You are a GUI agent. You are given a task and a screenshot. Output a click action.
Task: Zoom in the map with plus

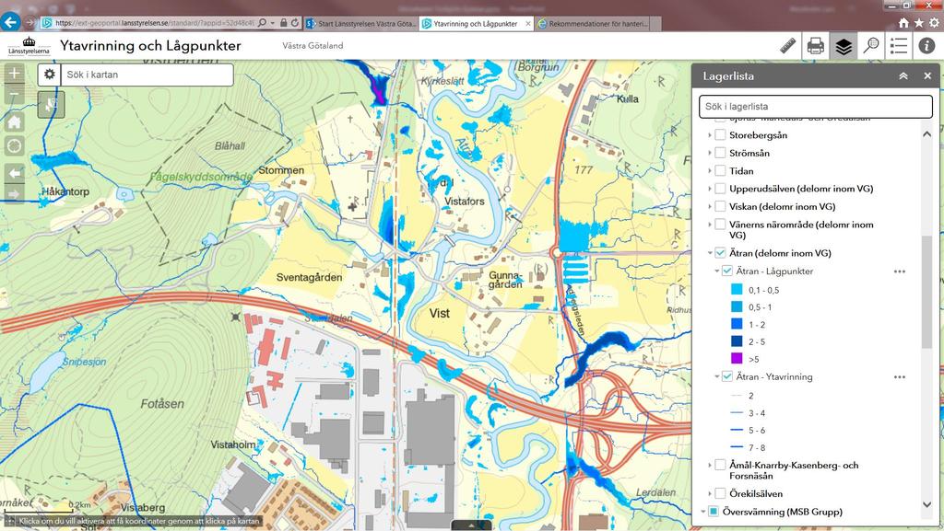point(15,74)
